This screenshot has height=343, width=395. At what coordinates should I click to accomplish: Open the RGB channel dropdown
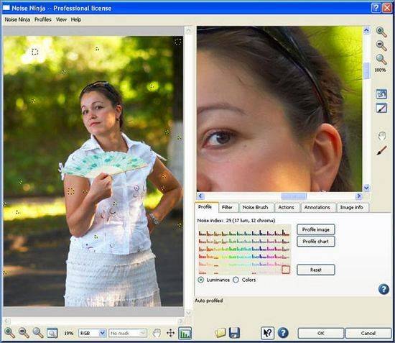92,333
